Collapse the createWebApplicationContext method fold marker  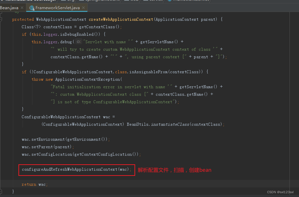tap(1, 19)
